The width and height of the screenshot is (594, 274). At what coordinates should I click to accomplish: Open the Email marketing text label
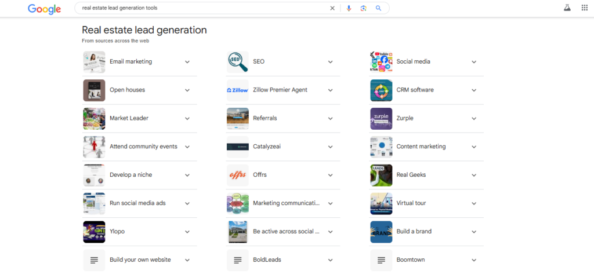[x=131, y=61]
